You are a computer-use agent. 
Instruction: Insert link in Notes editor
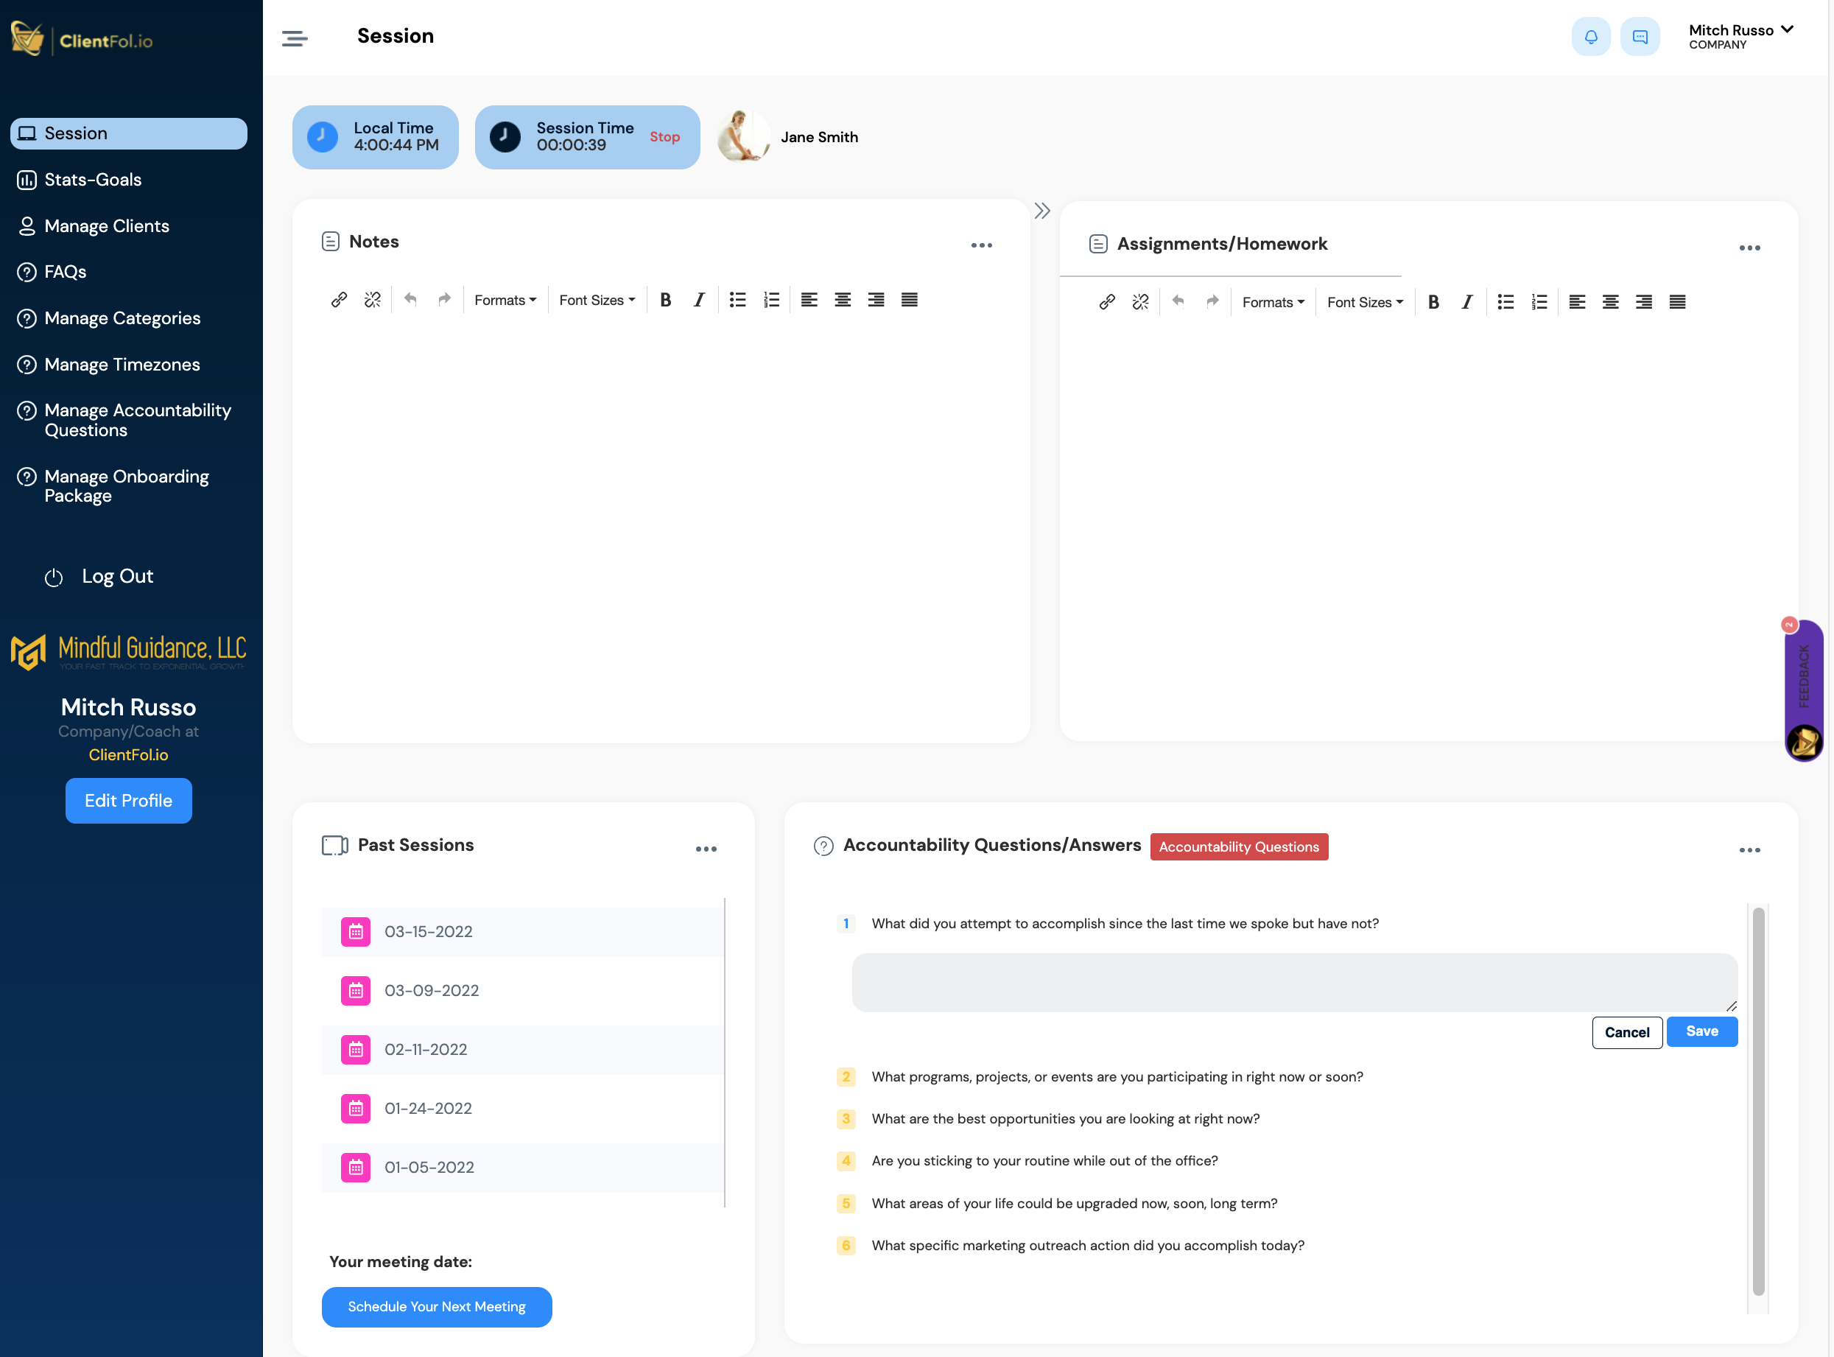(338, 300)
